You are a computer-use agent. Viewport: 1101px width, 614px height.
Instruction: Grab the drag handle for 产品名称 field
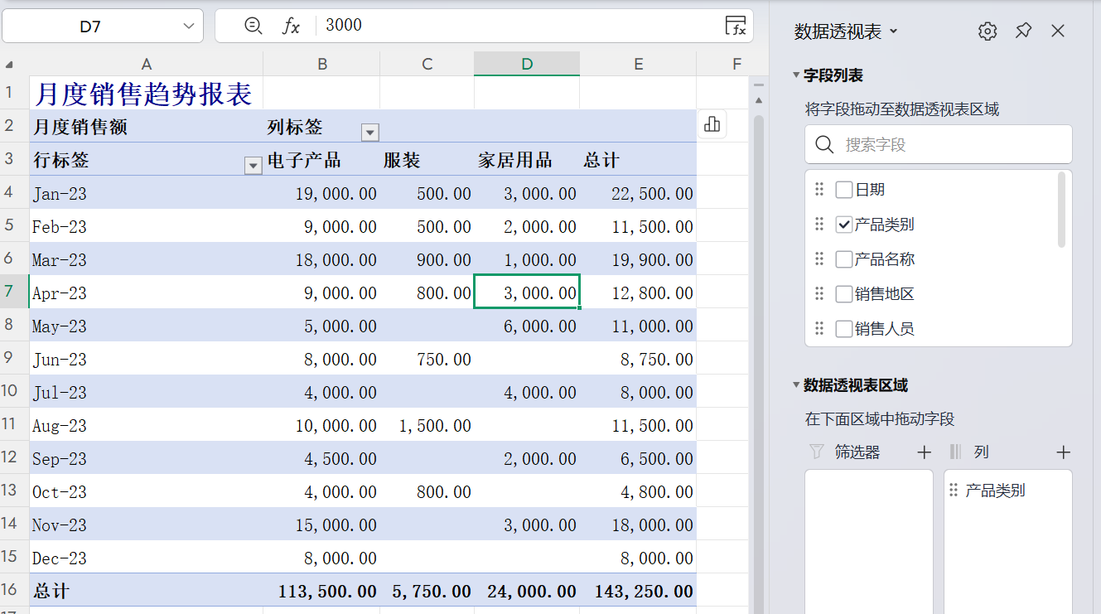[819, 259]
